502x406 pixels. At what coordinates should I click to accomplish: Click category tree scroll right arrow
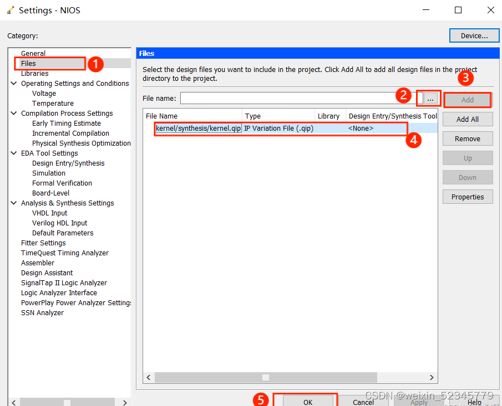tap(125, 403)
